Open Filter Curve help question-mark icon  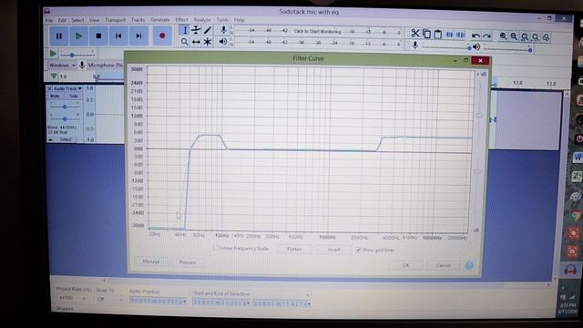click(469, 265)
